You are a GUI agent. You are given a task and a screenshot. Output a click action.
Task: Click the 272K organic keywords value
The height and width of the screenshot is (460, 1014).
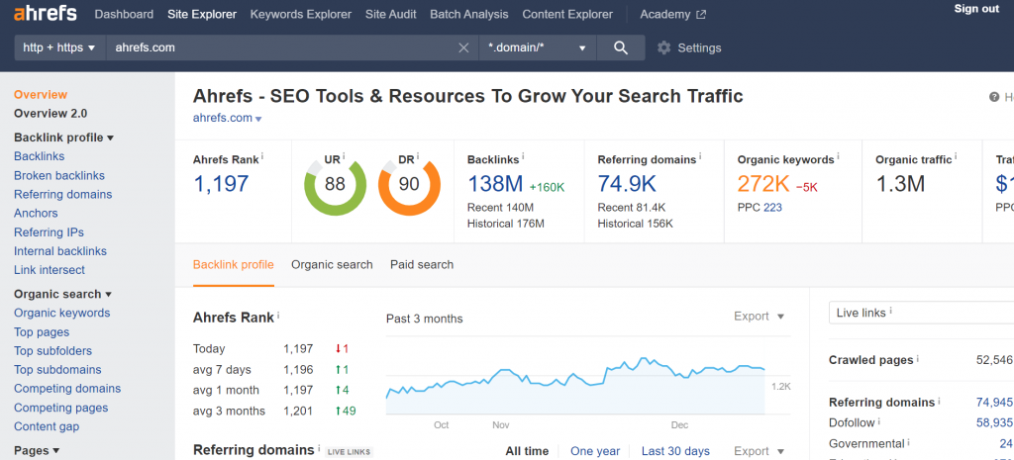point(763,184)
